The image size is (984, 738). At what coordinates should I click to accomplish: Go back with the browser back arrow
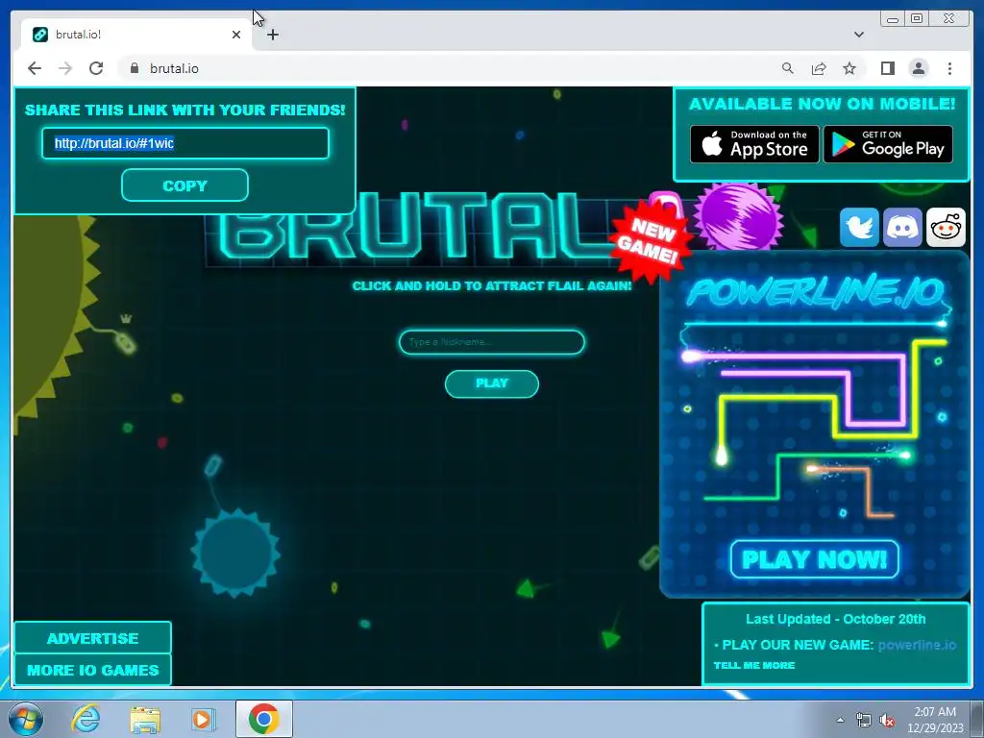[x=35, y=68]
